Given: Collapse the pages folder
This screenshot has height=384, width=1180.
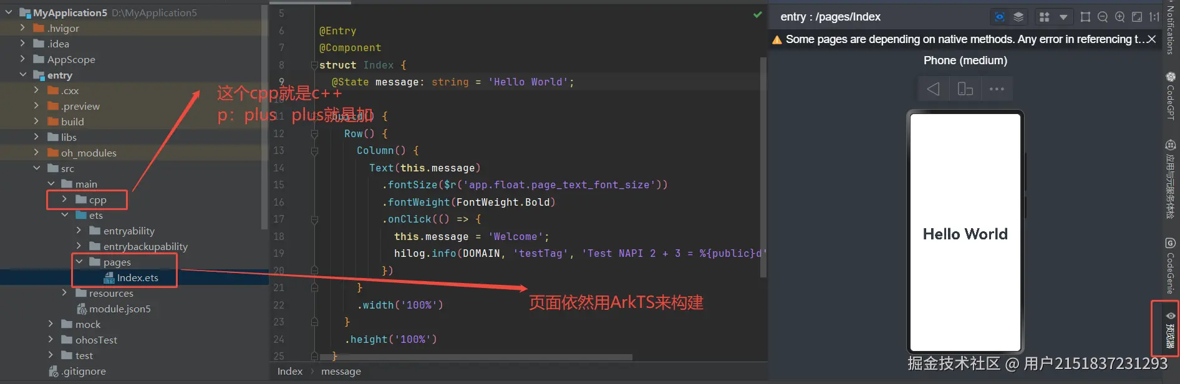Looking at the screenshot, I should click(x=79, y=262).
